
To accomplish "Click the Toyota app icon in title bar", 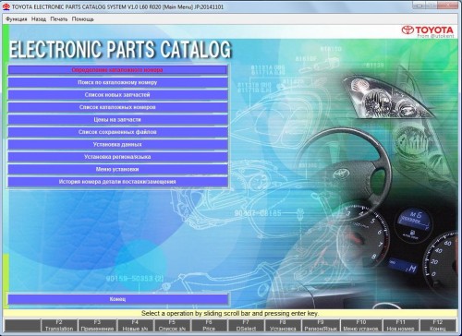I will (6, 6).
